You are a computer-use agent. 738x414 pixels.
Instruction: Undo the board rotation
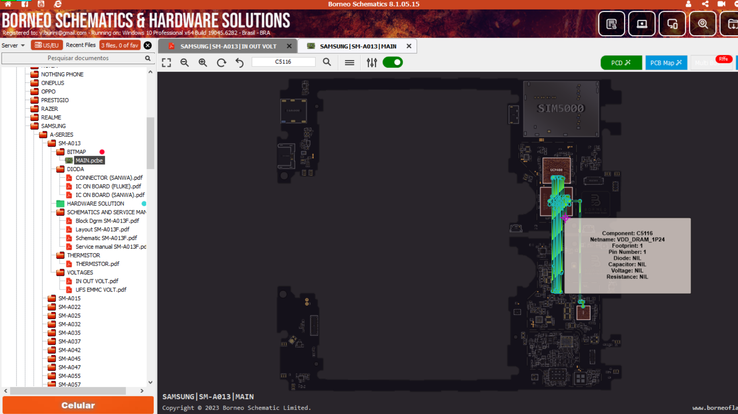pyautogui.click(x=240, y=62)
